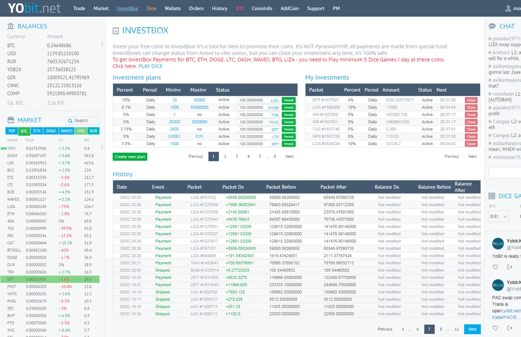Click the blue Next history button
The width and height of the screenshot is (521, 337).
pos(472,329)
